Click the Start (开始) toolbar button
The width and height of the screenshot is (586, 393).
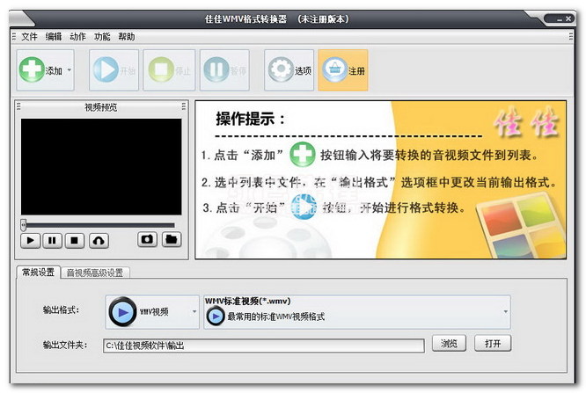pyautogui.click(x=114, y=69)
